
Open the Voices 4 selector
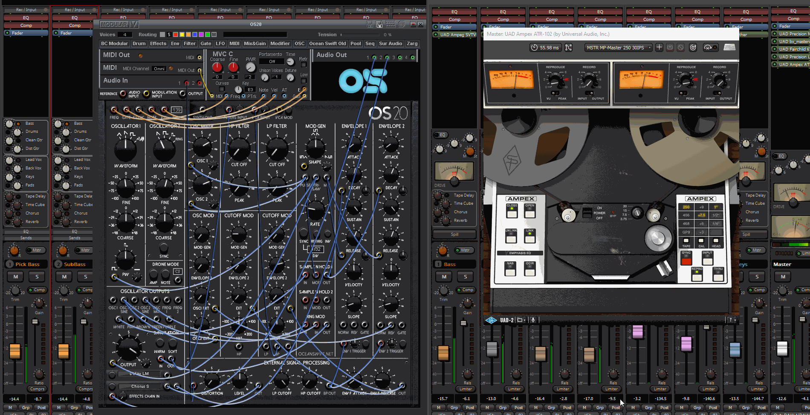tap(124, 34)
